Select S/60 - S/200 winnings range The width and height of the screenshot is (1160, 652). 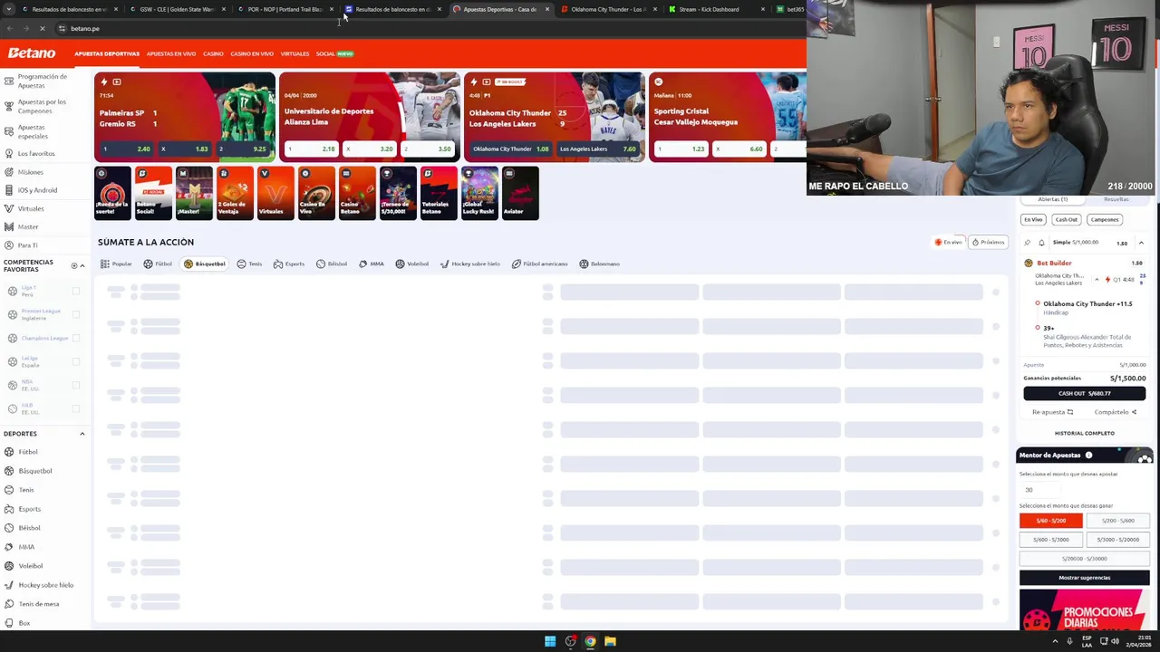[x=1050, y=521]
